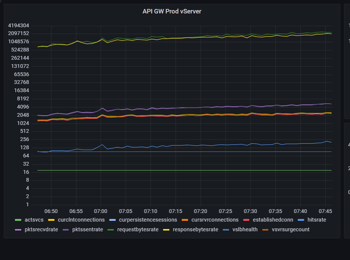The image size is (350, 260).
Task: Change color of pktsrecvdrate purple swatch
Action: [x=18, y=230]
